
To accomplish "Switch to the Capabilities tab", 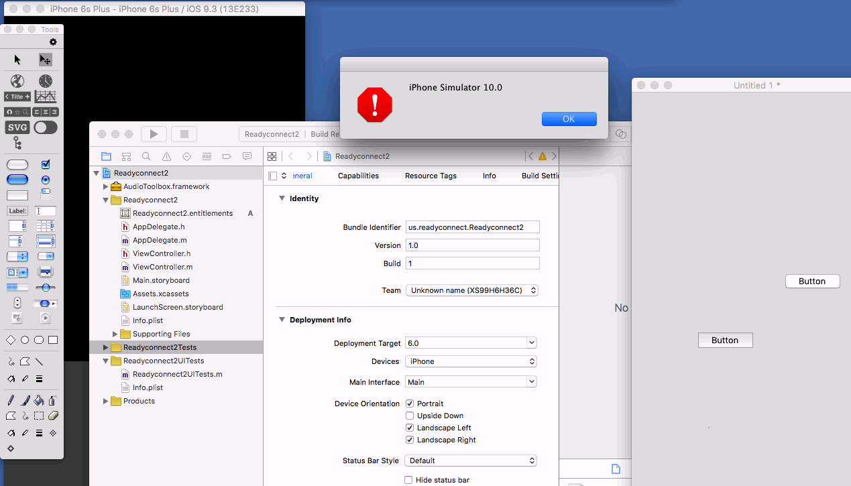I will [x=358, y=176].
